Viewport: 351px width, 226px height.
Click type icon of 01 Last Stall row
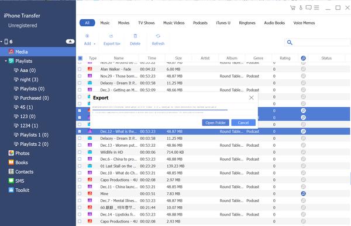point(90,166)
